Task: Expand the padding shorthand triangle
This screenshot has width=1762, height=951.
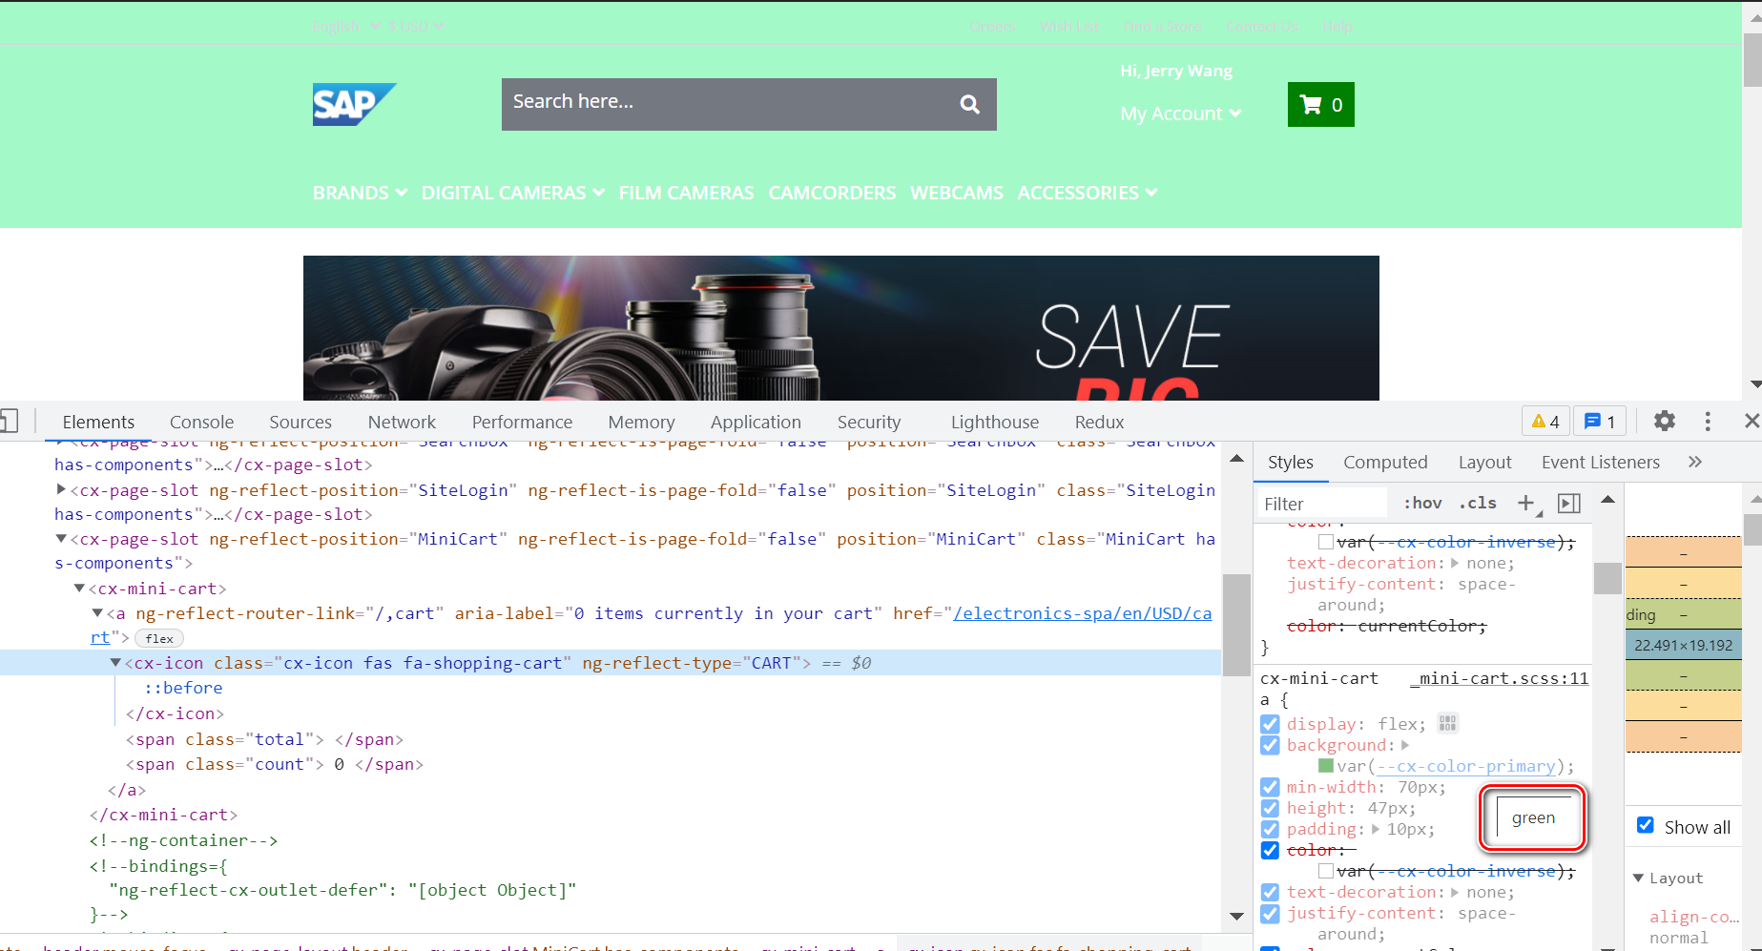Action: (x=1376, y=829)
